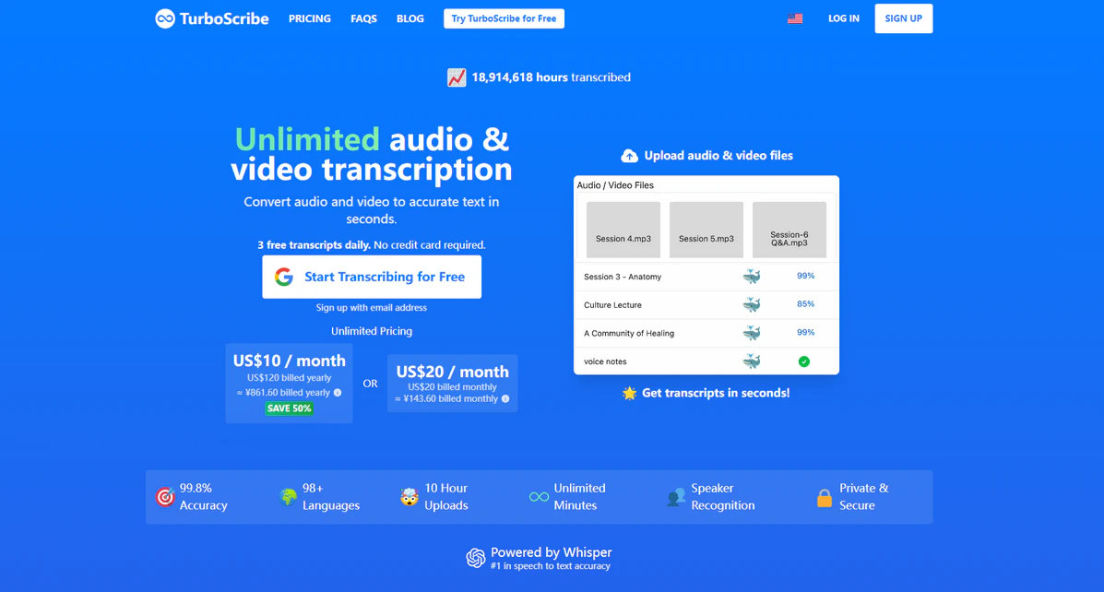1104x592 pixels.
Task: Select Session 5.mp3 file thumbnail
Action: pos(706,230)
